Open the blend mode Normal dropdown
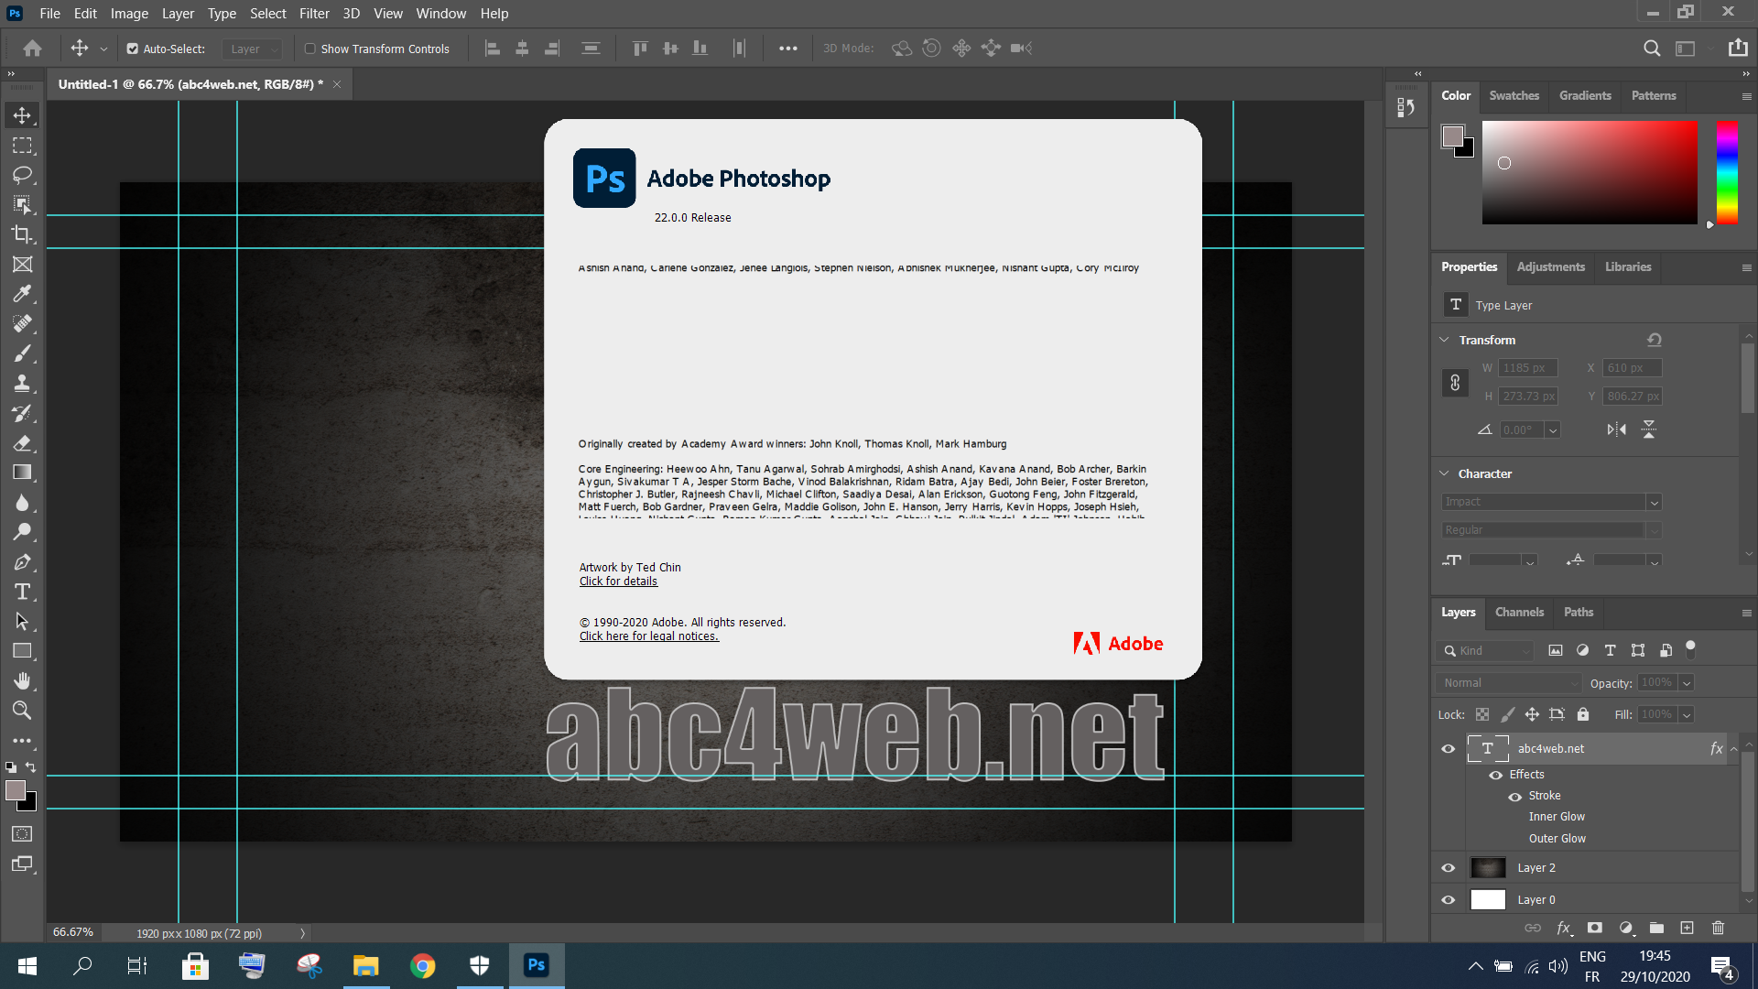Image resolution: width=1758 pixels, height=989 pixels. 1508,683
